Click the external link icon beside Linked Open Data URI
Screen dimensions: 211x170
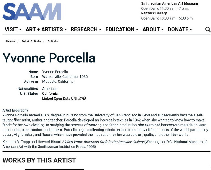pos(80,99)
